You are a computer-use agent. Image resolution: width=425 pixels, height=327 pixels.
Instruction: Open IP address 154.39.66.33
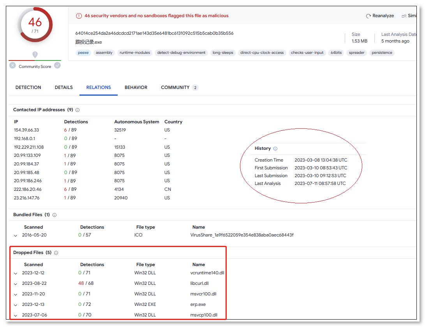[26, 130]
